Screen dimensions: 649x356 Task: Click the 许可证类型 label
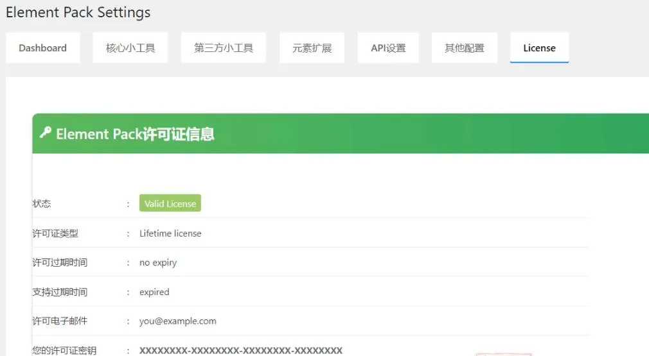pyautogui.click(x=55, y=233)
